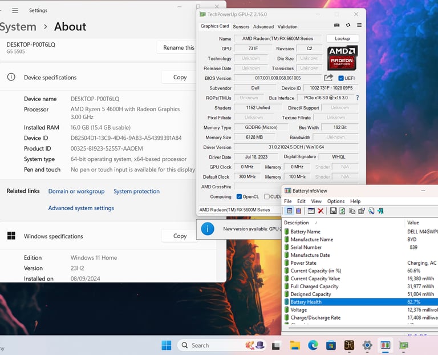Viewport: 438px width, 355px height.
Task: Open the Settings navigation hamburger menu
Action: [15, 10]
